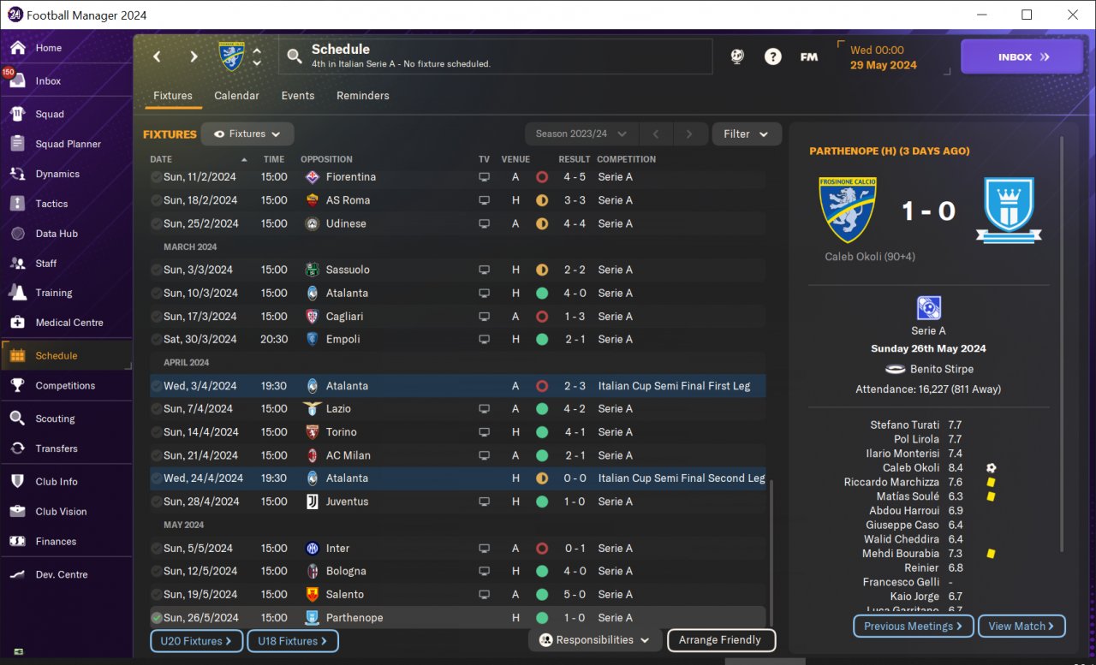The width and height of the screenshot is (1096, 665).
Task: Expand the Filter dropdown
Action: tap(746, 134)
